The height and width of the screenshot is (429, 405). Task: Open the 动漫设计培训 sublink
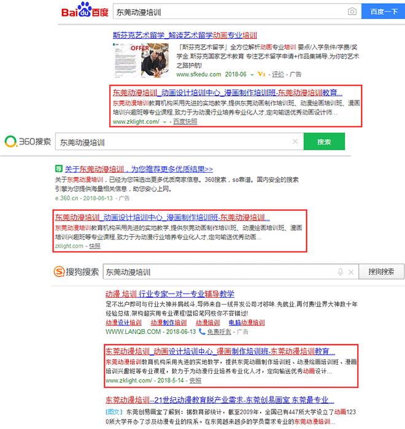click(123, 323)
